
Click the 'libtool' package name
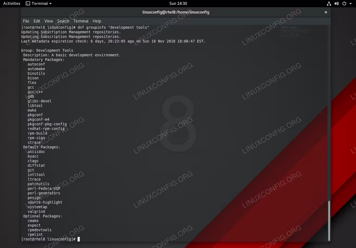click(35, 106)
